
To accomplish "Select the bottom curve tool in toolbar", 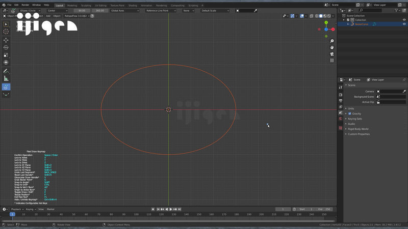I will (6, 95).
